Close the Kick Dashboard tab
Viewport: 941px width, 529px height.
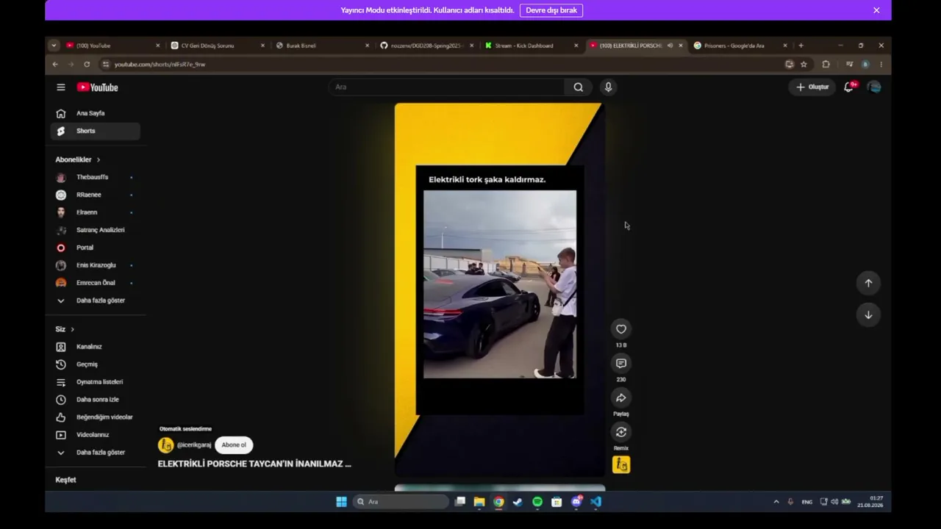coord(576,46)
